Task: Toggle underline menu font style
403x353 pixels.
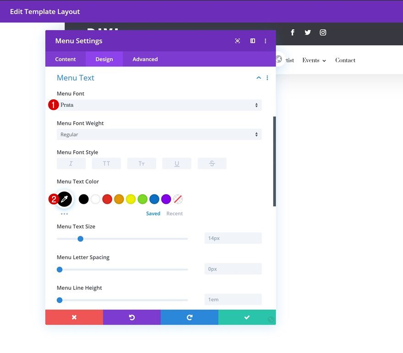Action: (x=177, y=163)
